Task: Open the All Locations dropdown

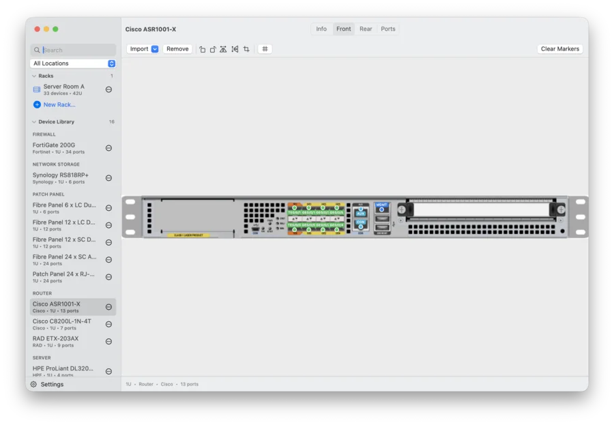Action: (73, 63)
